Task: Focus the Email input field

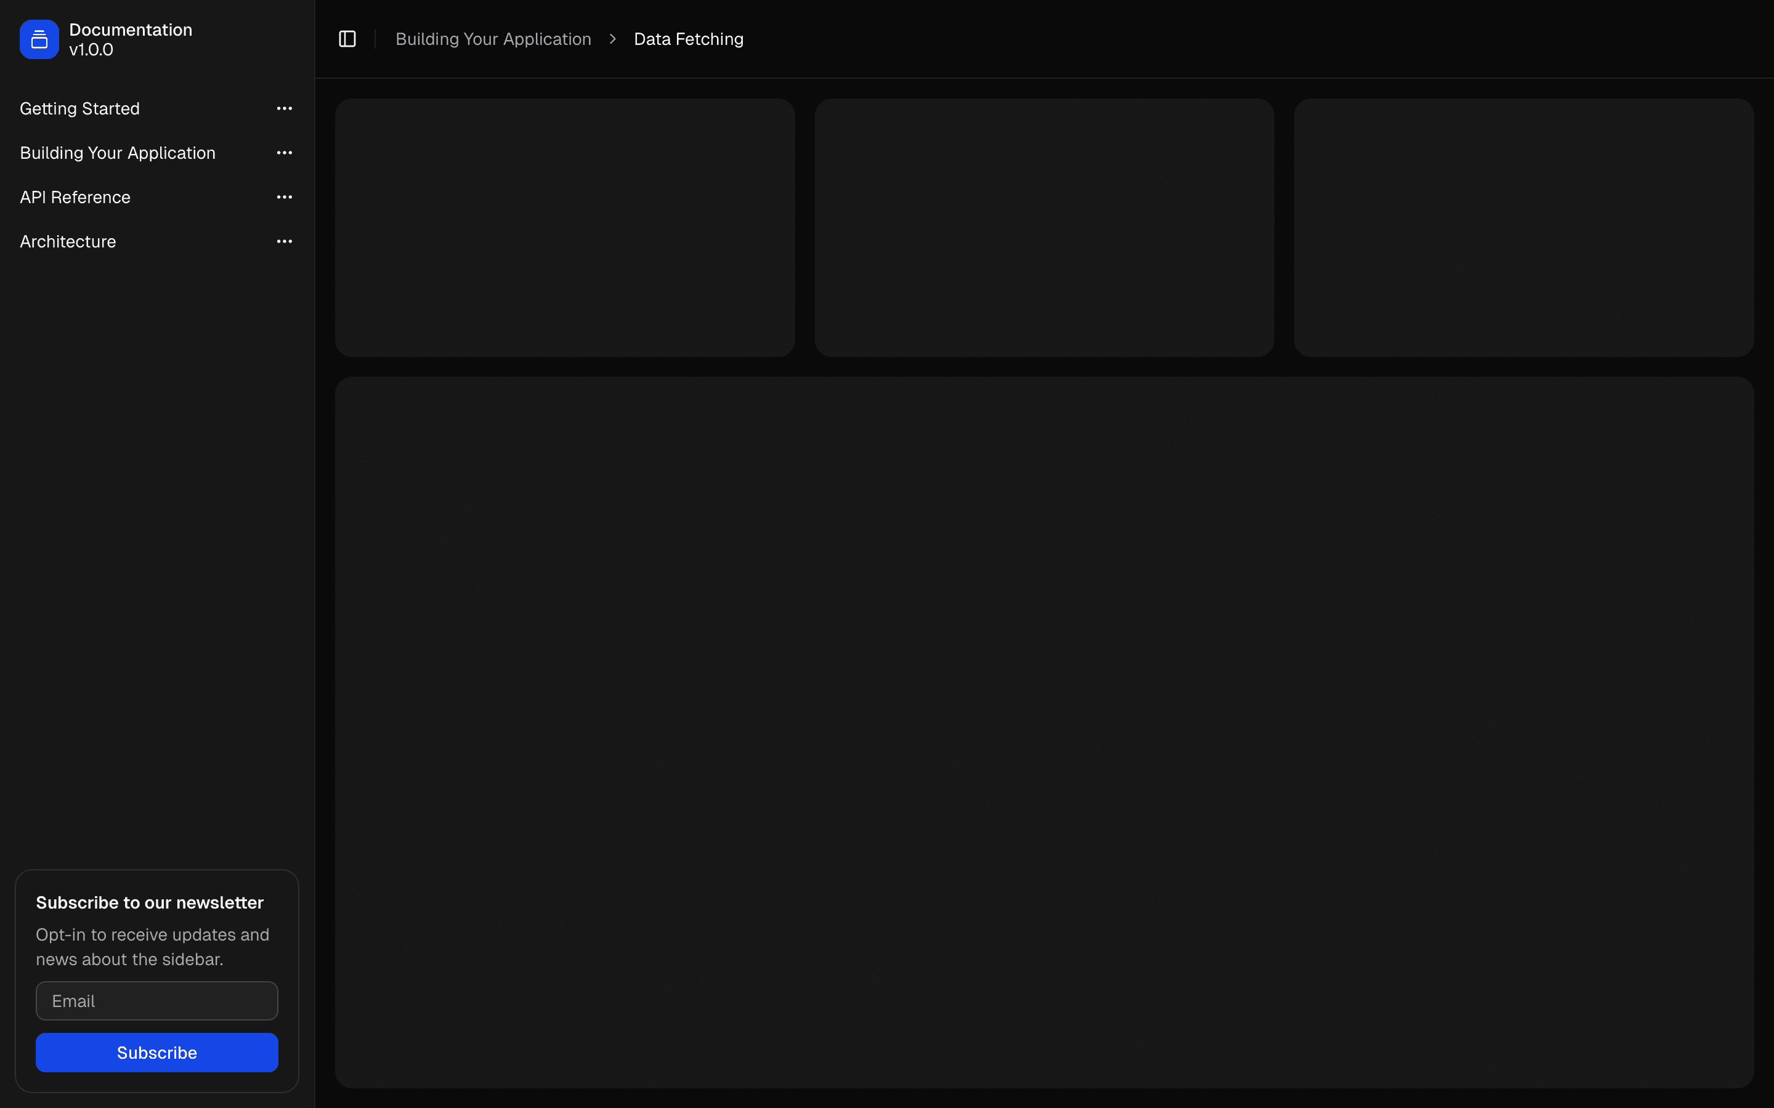Action: [x=157, y=1001]
